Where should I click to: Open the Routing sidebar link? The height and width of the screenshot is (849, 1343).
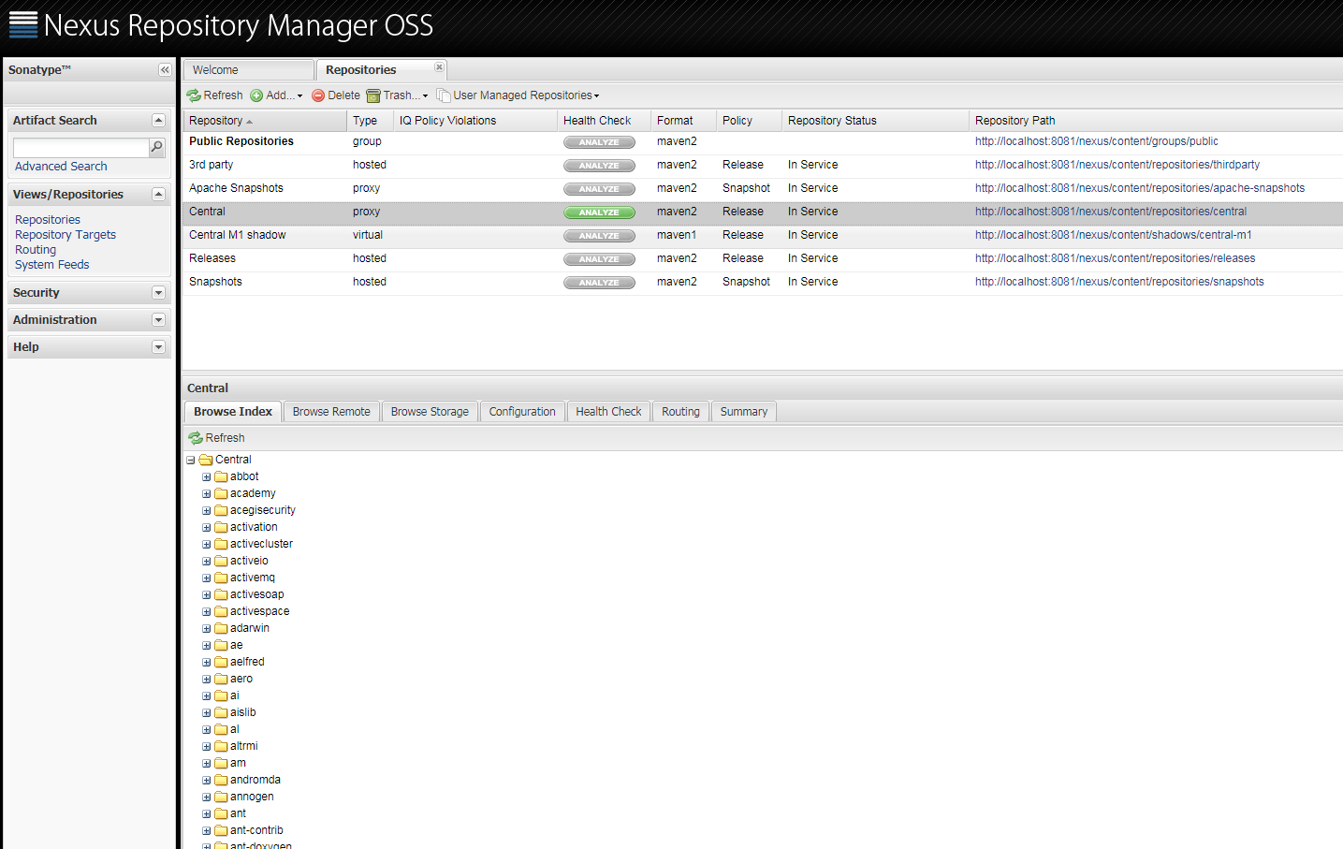click(36, 250)
